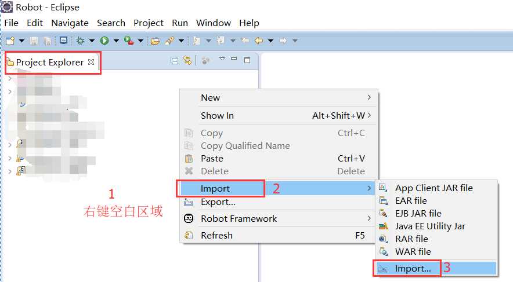This screenshot has width=513, height=282.
Task: Open the Project menu
Action: pos(149,23)
